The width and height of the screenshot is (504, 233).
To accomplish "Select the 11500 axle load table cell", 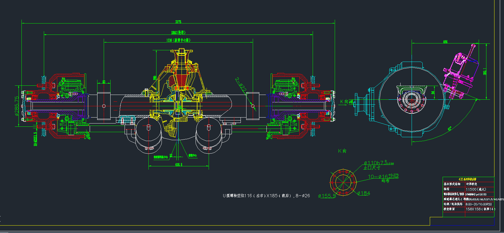I will point(476,189).
